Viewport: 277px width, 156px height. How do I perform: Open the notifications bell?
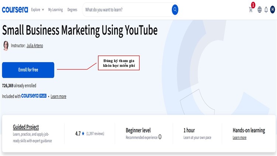click(x=266, y=10)
